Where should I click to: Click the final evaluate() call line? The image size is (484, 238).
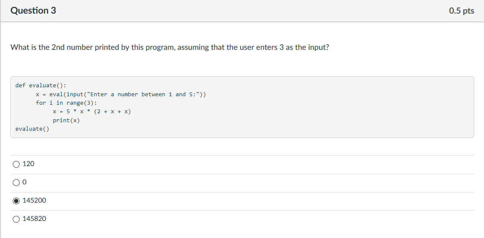click(32, 129)
